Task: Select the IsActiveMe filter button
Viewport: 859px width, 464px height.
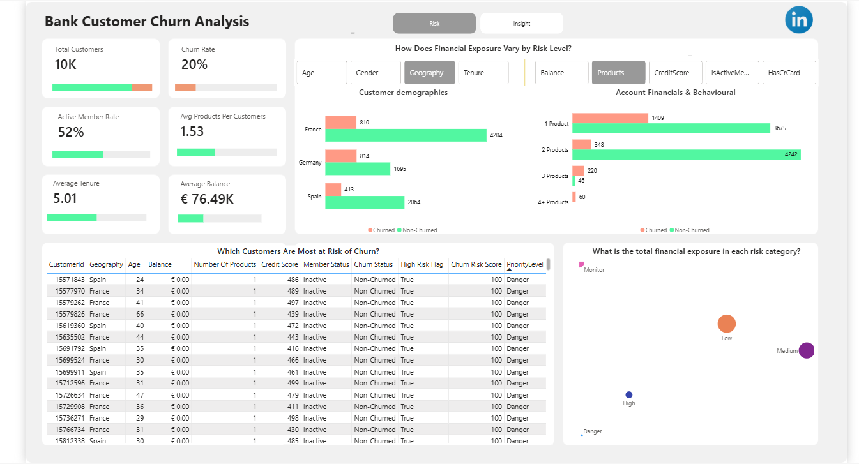Action: coord(732,72)
